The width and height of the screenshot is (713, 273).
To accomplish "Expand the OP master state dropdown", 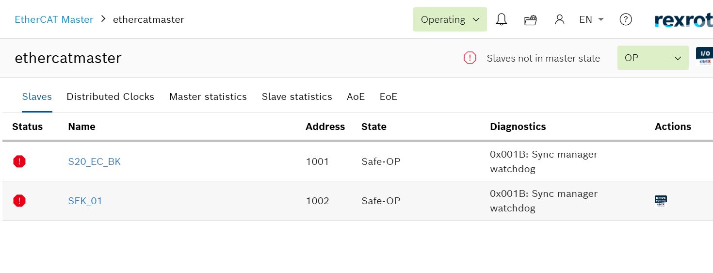I will point(652,58).
